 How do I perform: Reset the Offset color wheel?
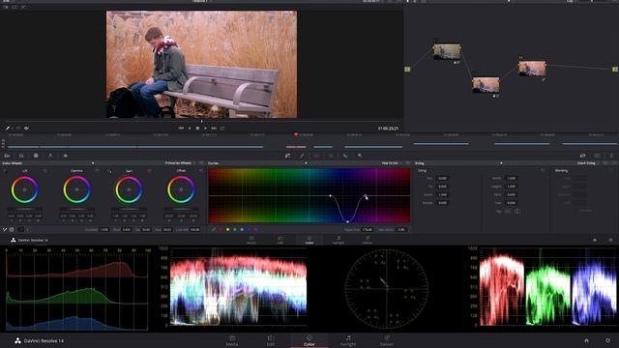[201, 170]
